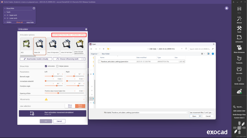Select the A02 articulator thumbnail

(x=26, y=46)
